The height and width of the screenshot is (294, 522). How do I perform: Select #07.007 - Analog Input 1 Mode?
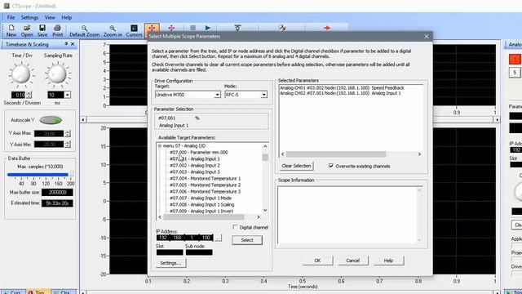pos(201,198)
